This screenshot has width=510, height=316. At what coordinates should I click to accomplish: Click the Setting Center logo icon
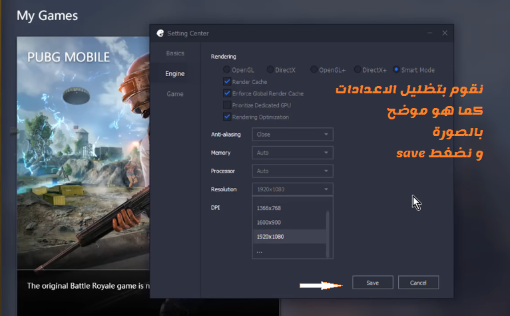click(x=160, y=33)
